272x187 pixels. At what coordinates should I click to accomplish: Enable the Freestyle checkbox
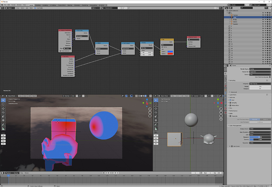[230, 116]
